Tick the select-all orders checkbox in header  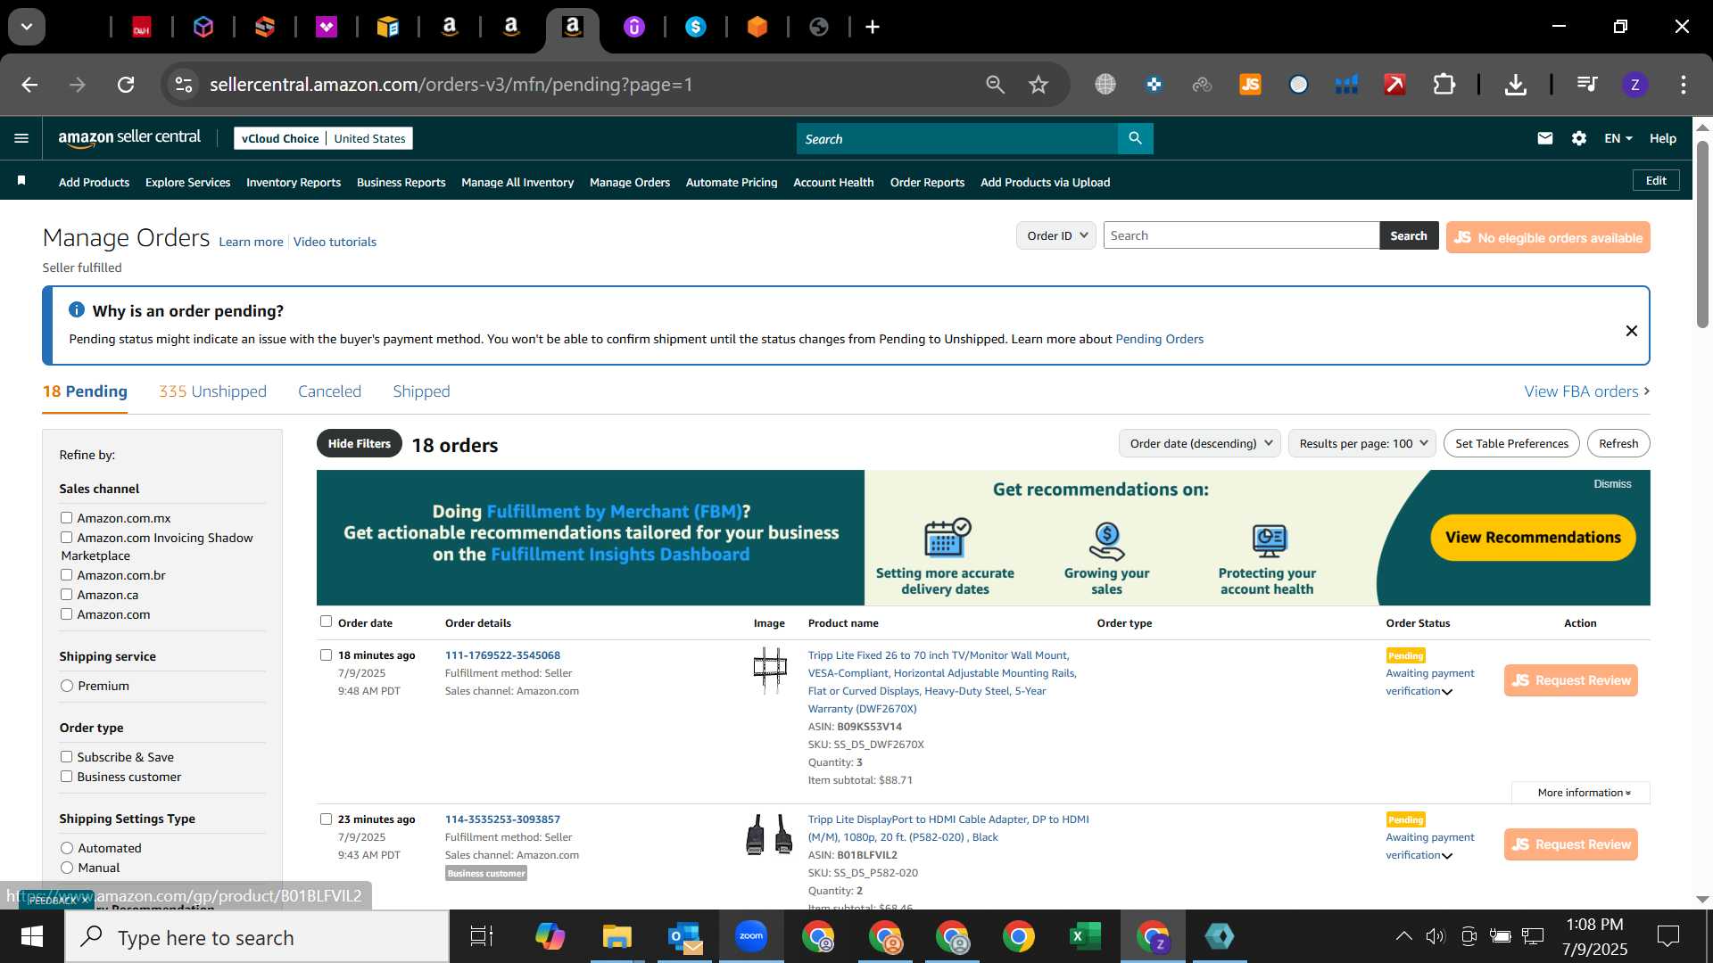click(x=326, y=621)
